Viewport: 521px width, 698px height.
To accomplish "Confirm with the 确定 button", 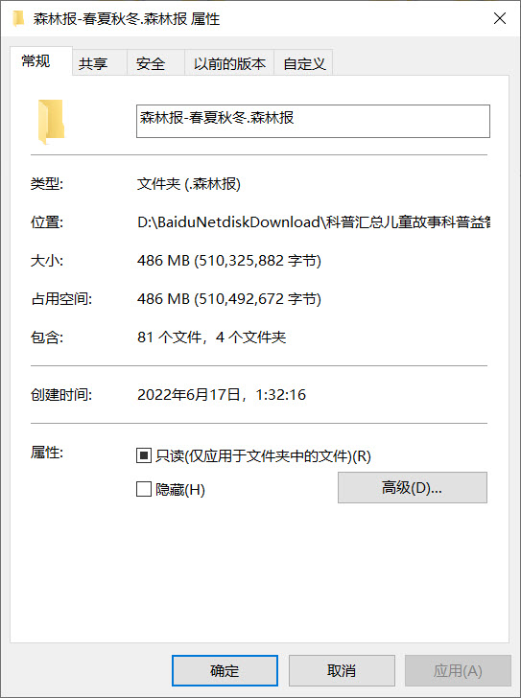I will [225, 670].
